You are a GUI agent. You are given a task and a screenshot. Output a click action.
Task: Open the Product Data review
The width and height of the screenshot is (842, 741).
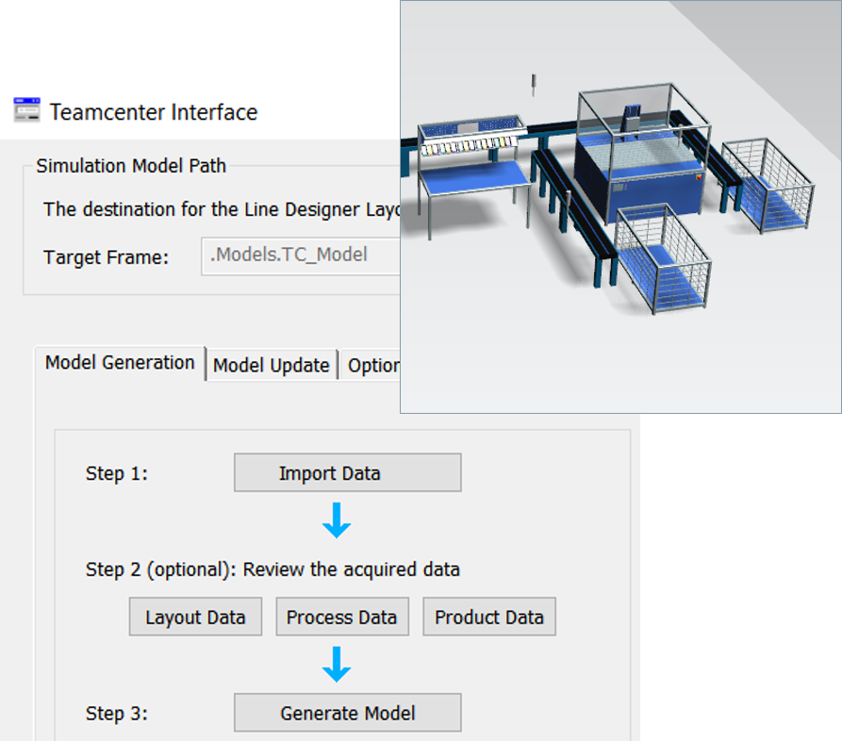pyautogui.click(x=489, y=617)
